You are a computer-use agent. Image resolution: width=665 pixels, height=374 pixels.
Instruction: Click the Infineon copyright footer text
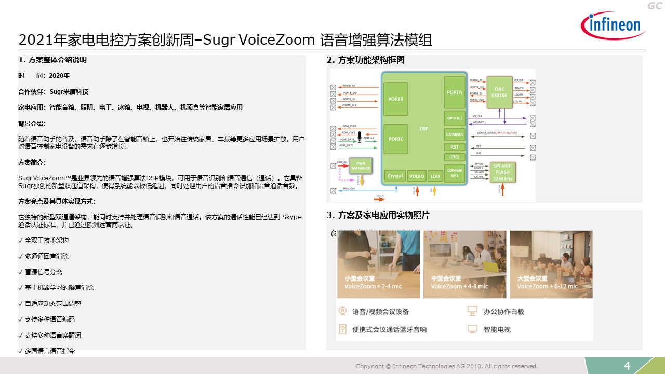pos(446,366)
